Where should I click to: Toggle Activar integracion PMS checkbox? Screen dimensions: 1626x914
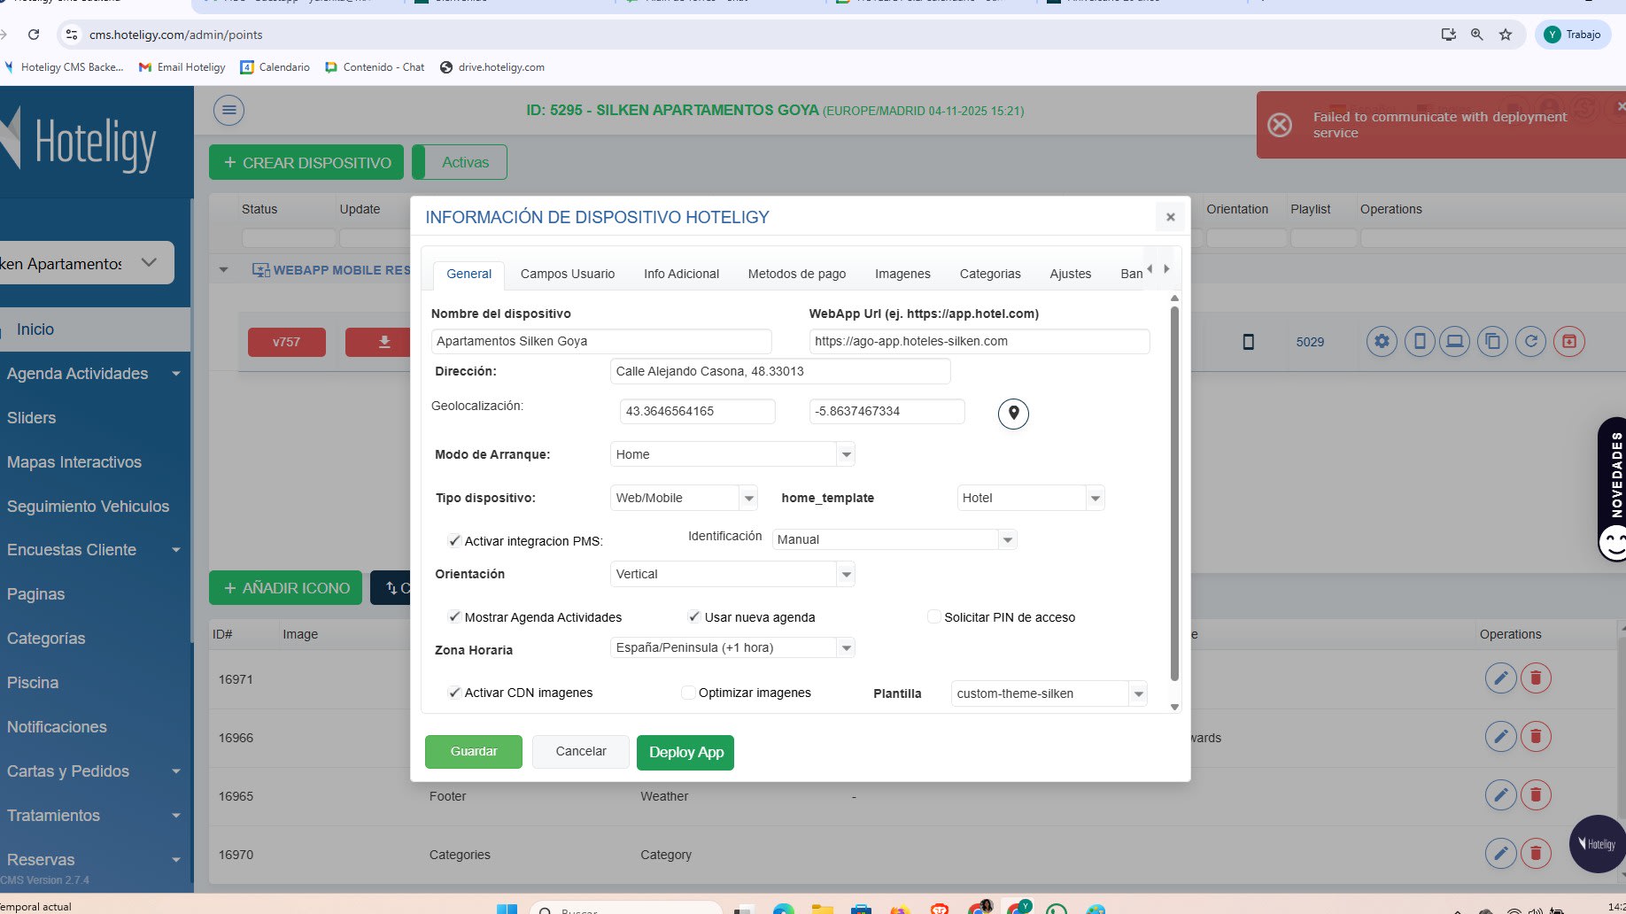pos(454,541)
